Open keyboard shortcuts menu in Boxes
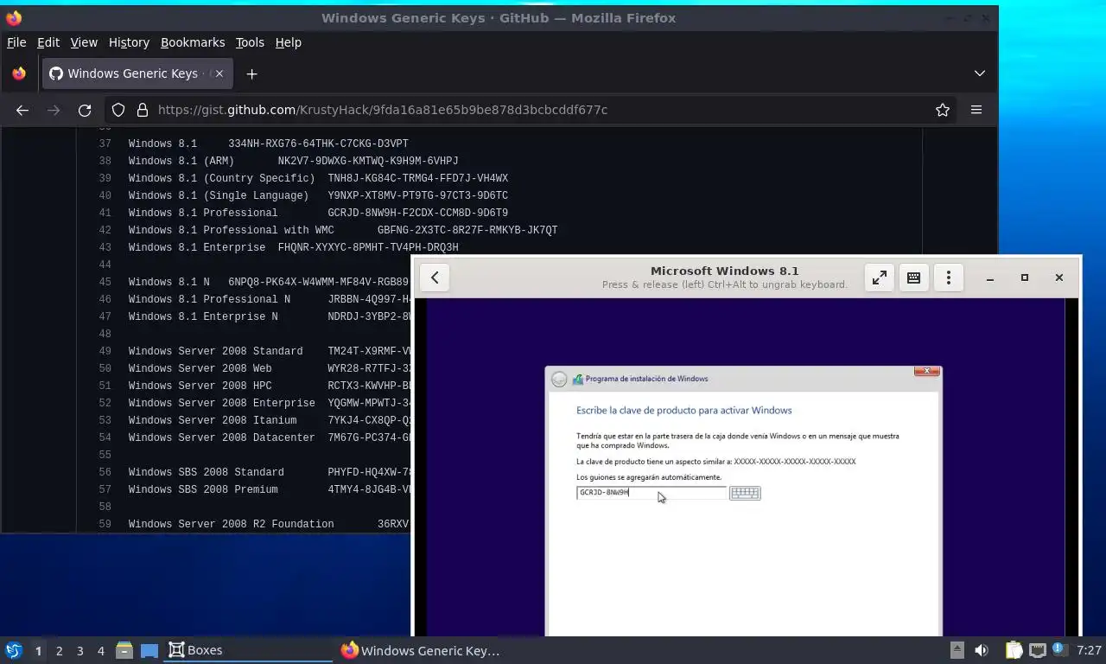 (913, 278)
